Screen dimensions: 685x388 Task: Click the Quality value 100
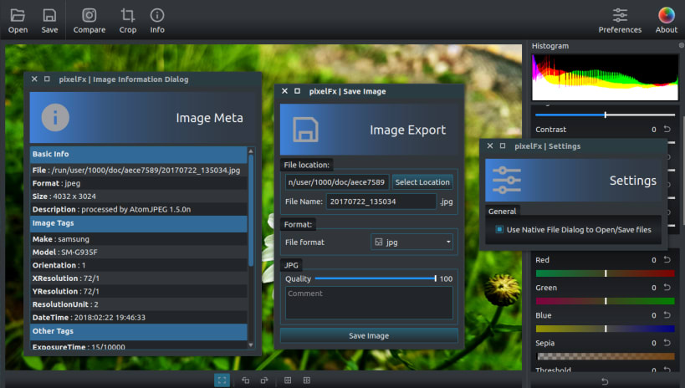click(446, 278)
